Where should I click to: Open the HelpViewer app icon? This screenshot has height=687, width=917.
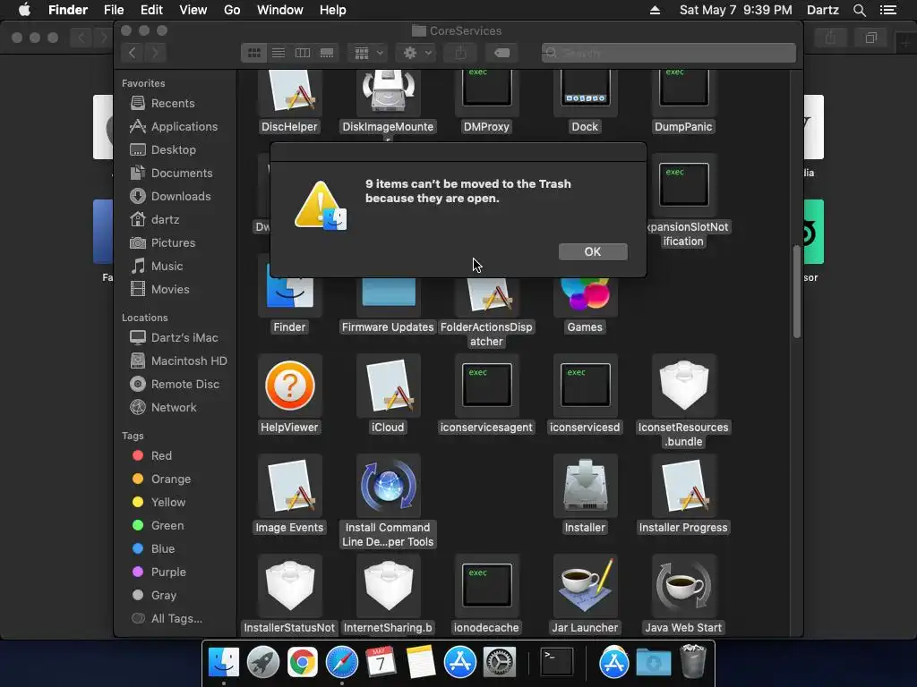pos(289,386)
